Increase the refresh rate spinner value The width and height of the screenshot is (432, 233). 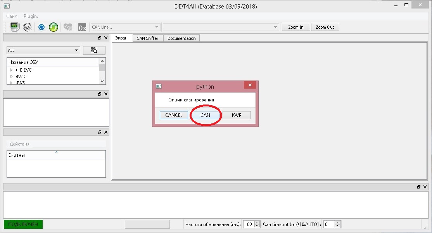pos(257,223)
